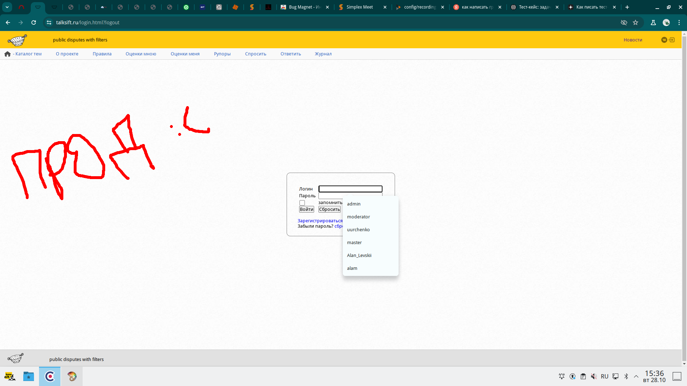Toggle the запомнить checkbox
The width and height of the screenshot is (687, 386).
tap(302, 203)
